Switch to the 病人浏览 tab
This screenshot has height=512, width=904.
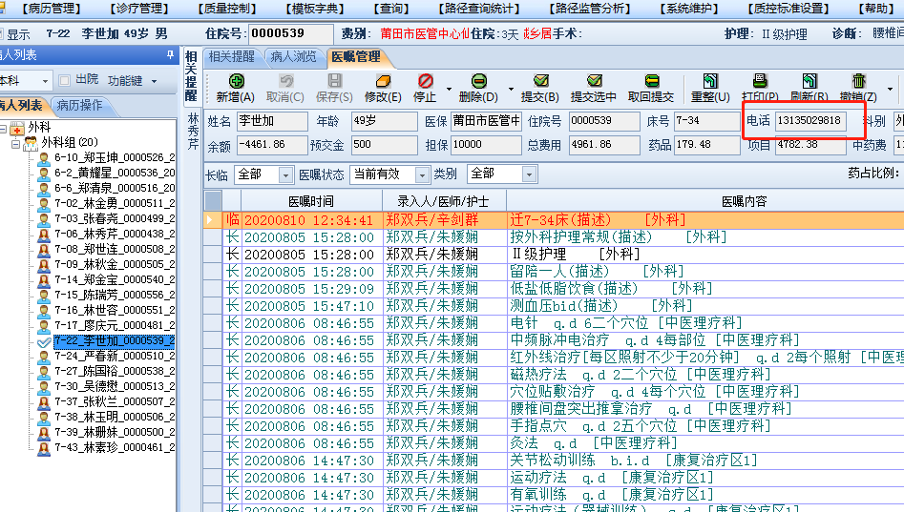tap(293, 56)
